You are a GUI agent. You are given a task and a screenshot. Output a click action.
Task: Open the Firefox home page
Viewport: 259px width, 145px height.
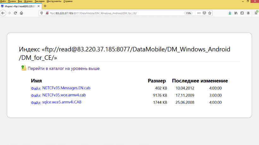[x=21, y=13]
